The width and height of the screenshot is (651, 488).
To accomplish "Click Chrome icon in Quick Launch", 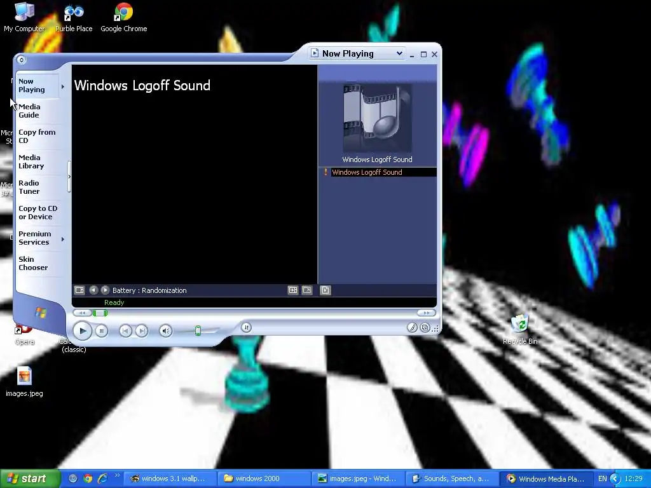I will 88,478.
